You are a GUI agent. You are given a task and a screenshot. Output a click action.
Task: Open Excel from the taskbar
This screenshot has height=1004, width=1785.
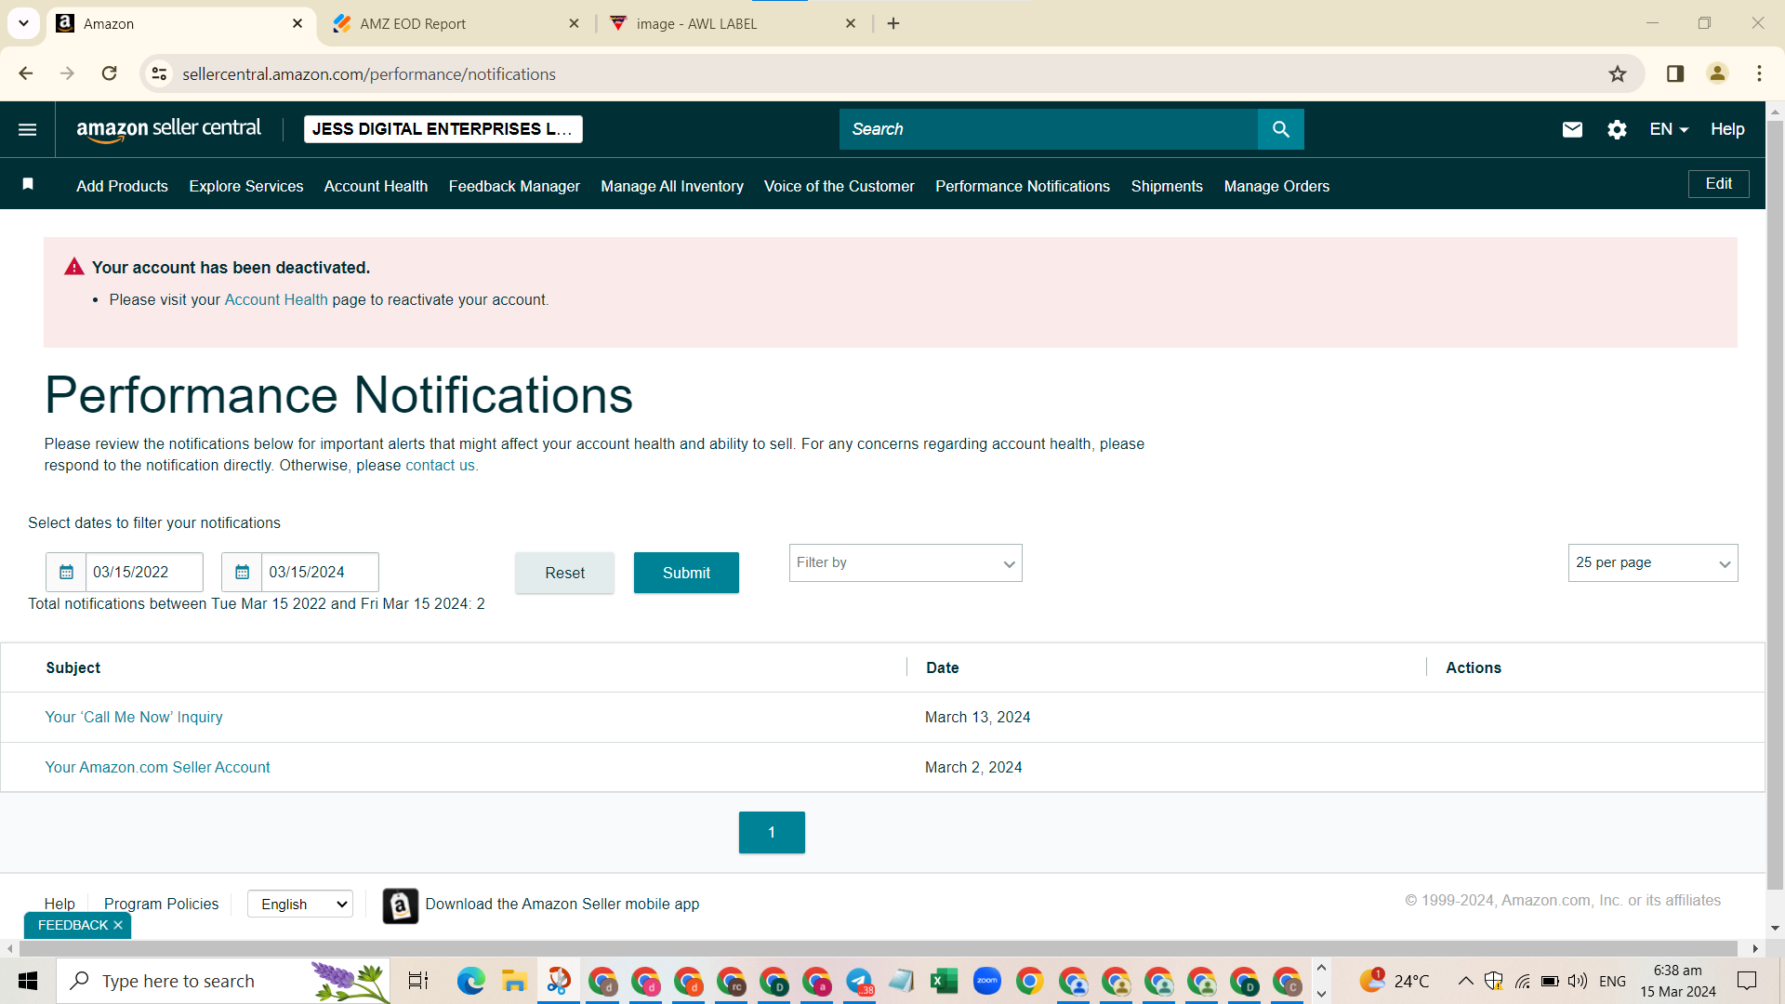pyautogui.click(x=944, y=981)
